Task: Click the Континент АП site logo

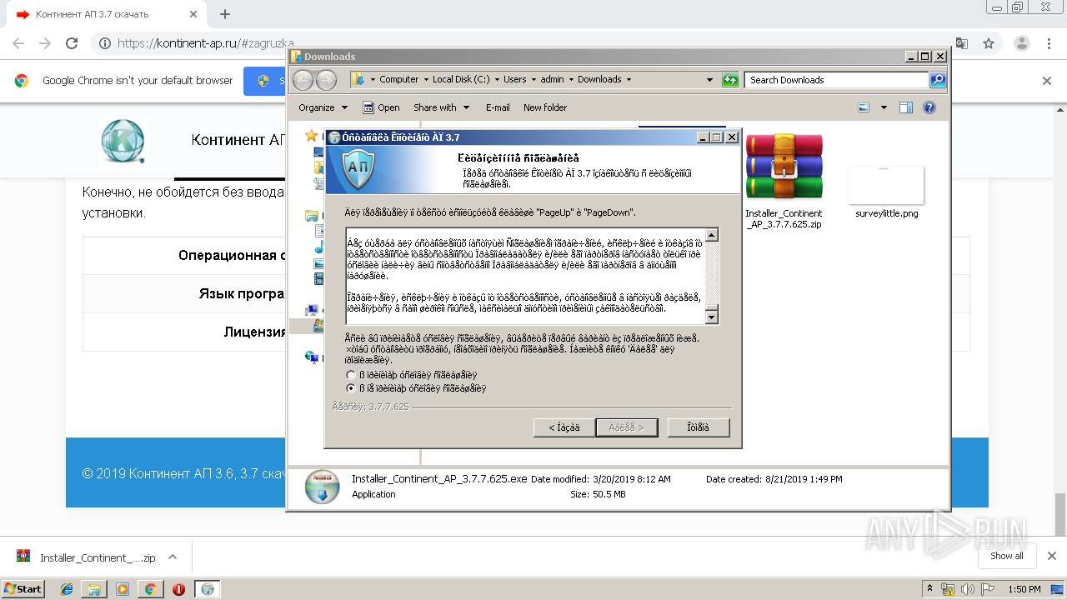Action: (x=123, y=140)
